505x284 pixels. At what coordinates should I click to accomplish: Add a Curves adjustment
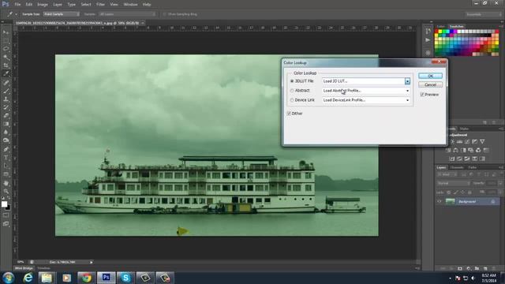tap(467, 142)
